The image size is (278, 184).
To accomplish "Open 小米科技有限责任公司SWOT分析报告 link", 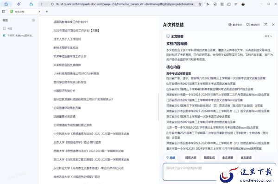I will click(76, 73).
